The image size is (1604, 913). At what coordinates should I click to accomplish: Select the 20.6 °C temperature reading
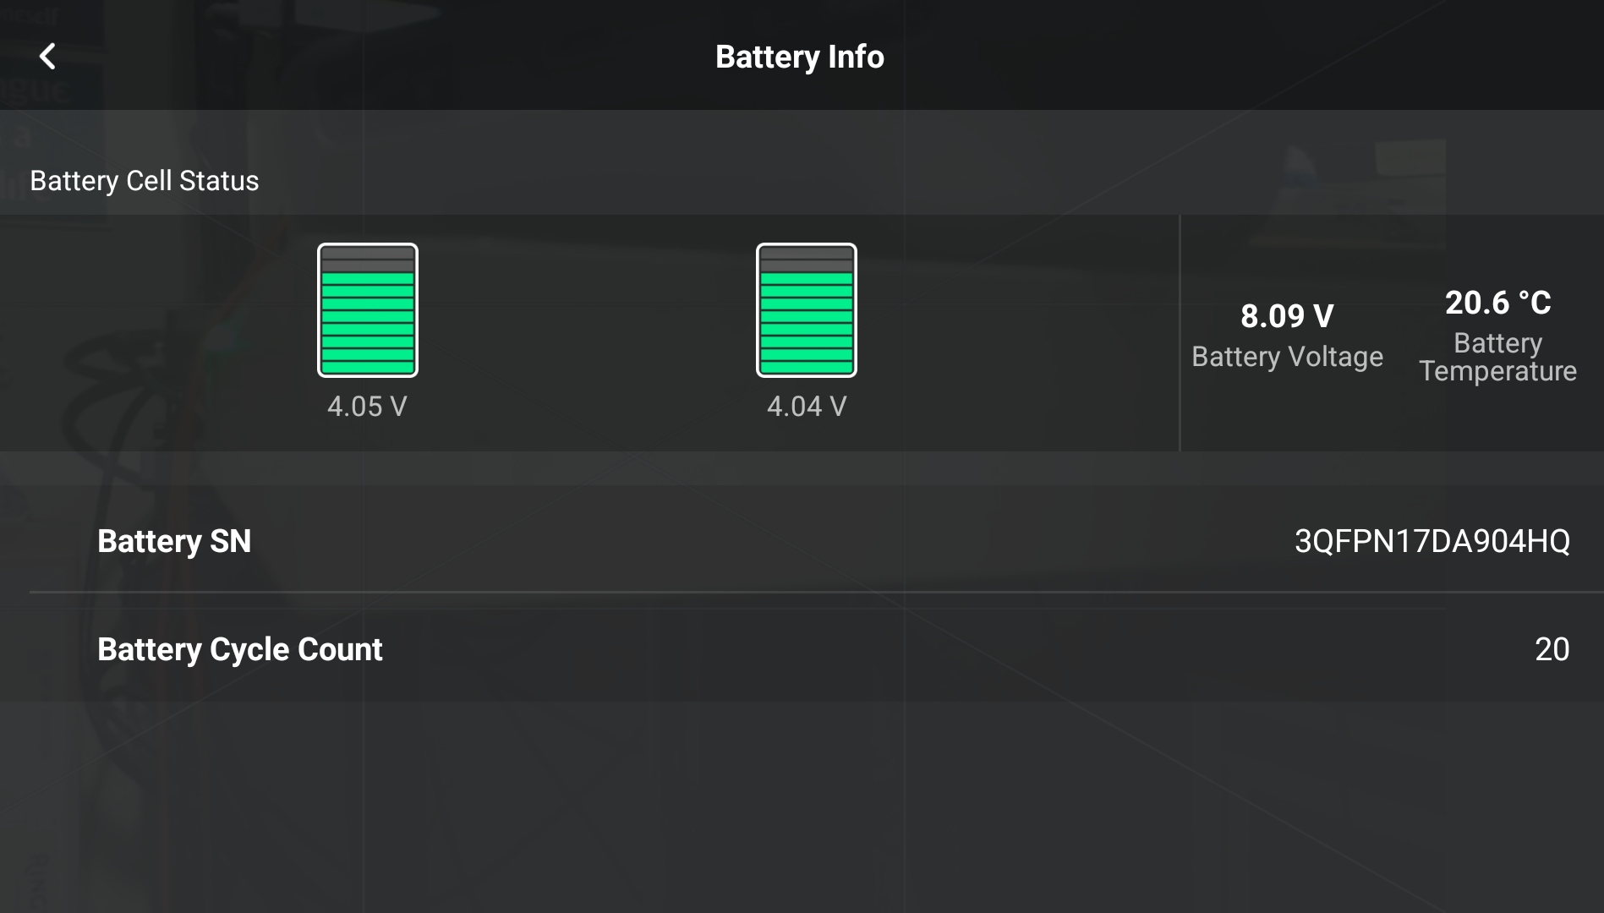click(1497, 303)
